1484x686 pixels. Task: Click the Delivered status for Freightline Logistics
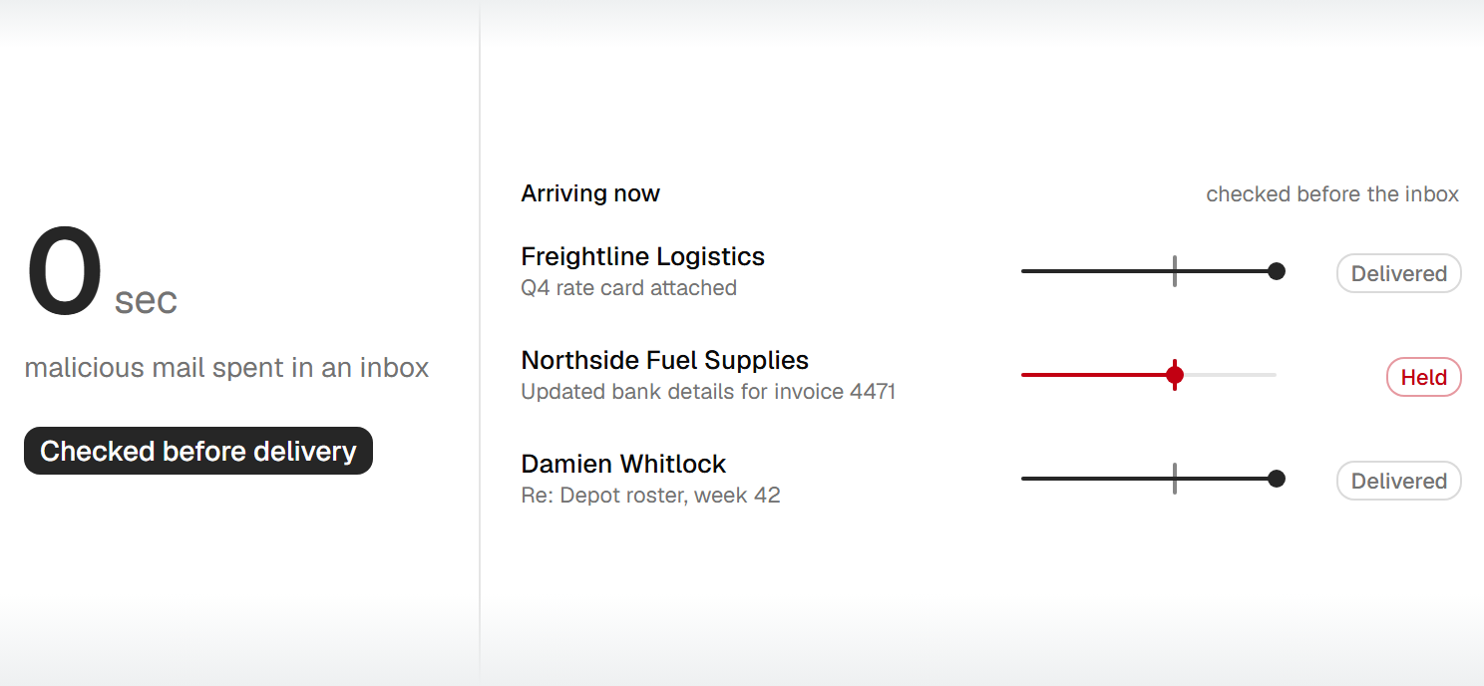tap(1398, 273)
